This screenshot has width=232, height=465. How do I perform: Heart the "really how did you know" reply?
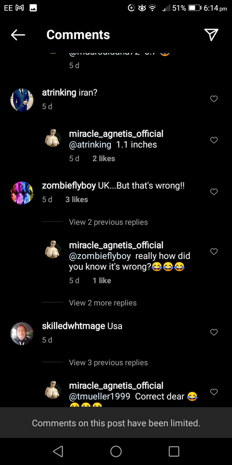pos(214,252)
